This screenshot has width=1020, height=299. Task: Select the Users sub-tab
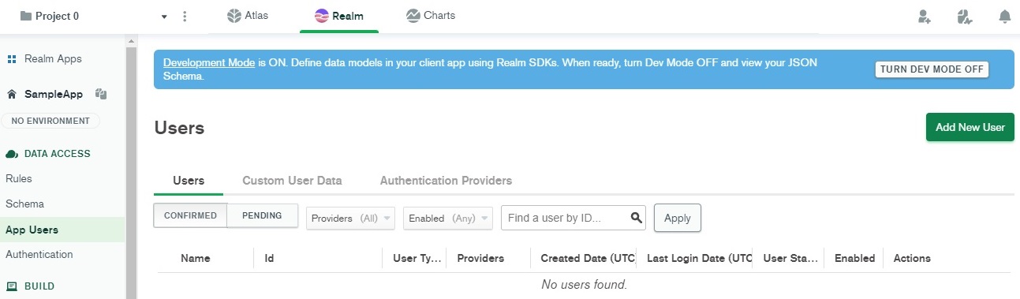coord(189,181)
